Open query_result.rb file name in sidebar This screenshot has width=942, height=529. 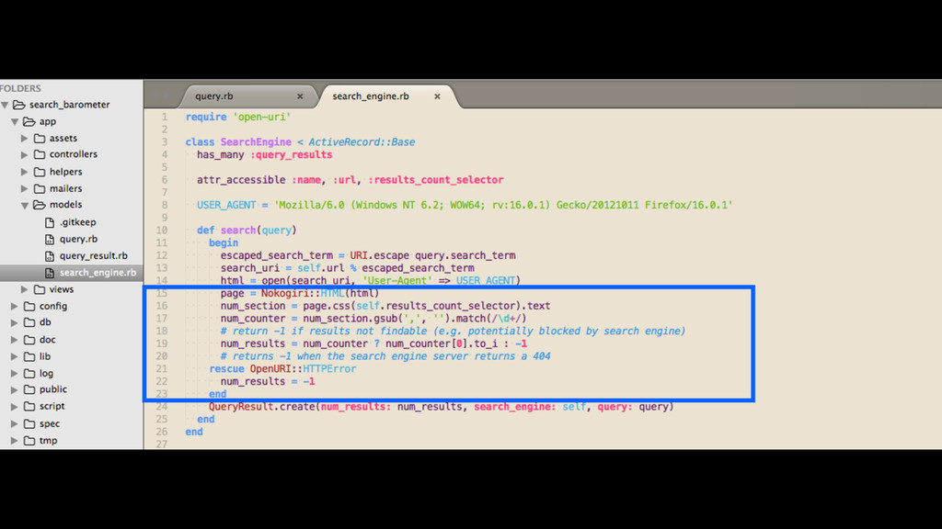click(x=93, y=255)
